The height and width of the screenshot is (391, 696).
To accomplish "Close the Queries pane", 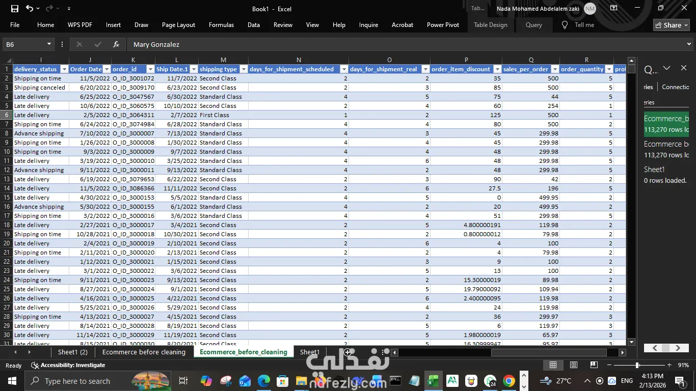I will tap(684, 68).
